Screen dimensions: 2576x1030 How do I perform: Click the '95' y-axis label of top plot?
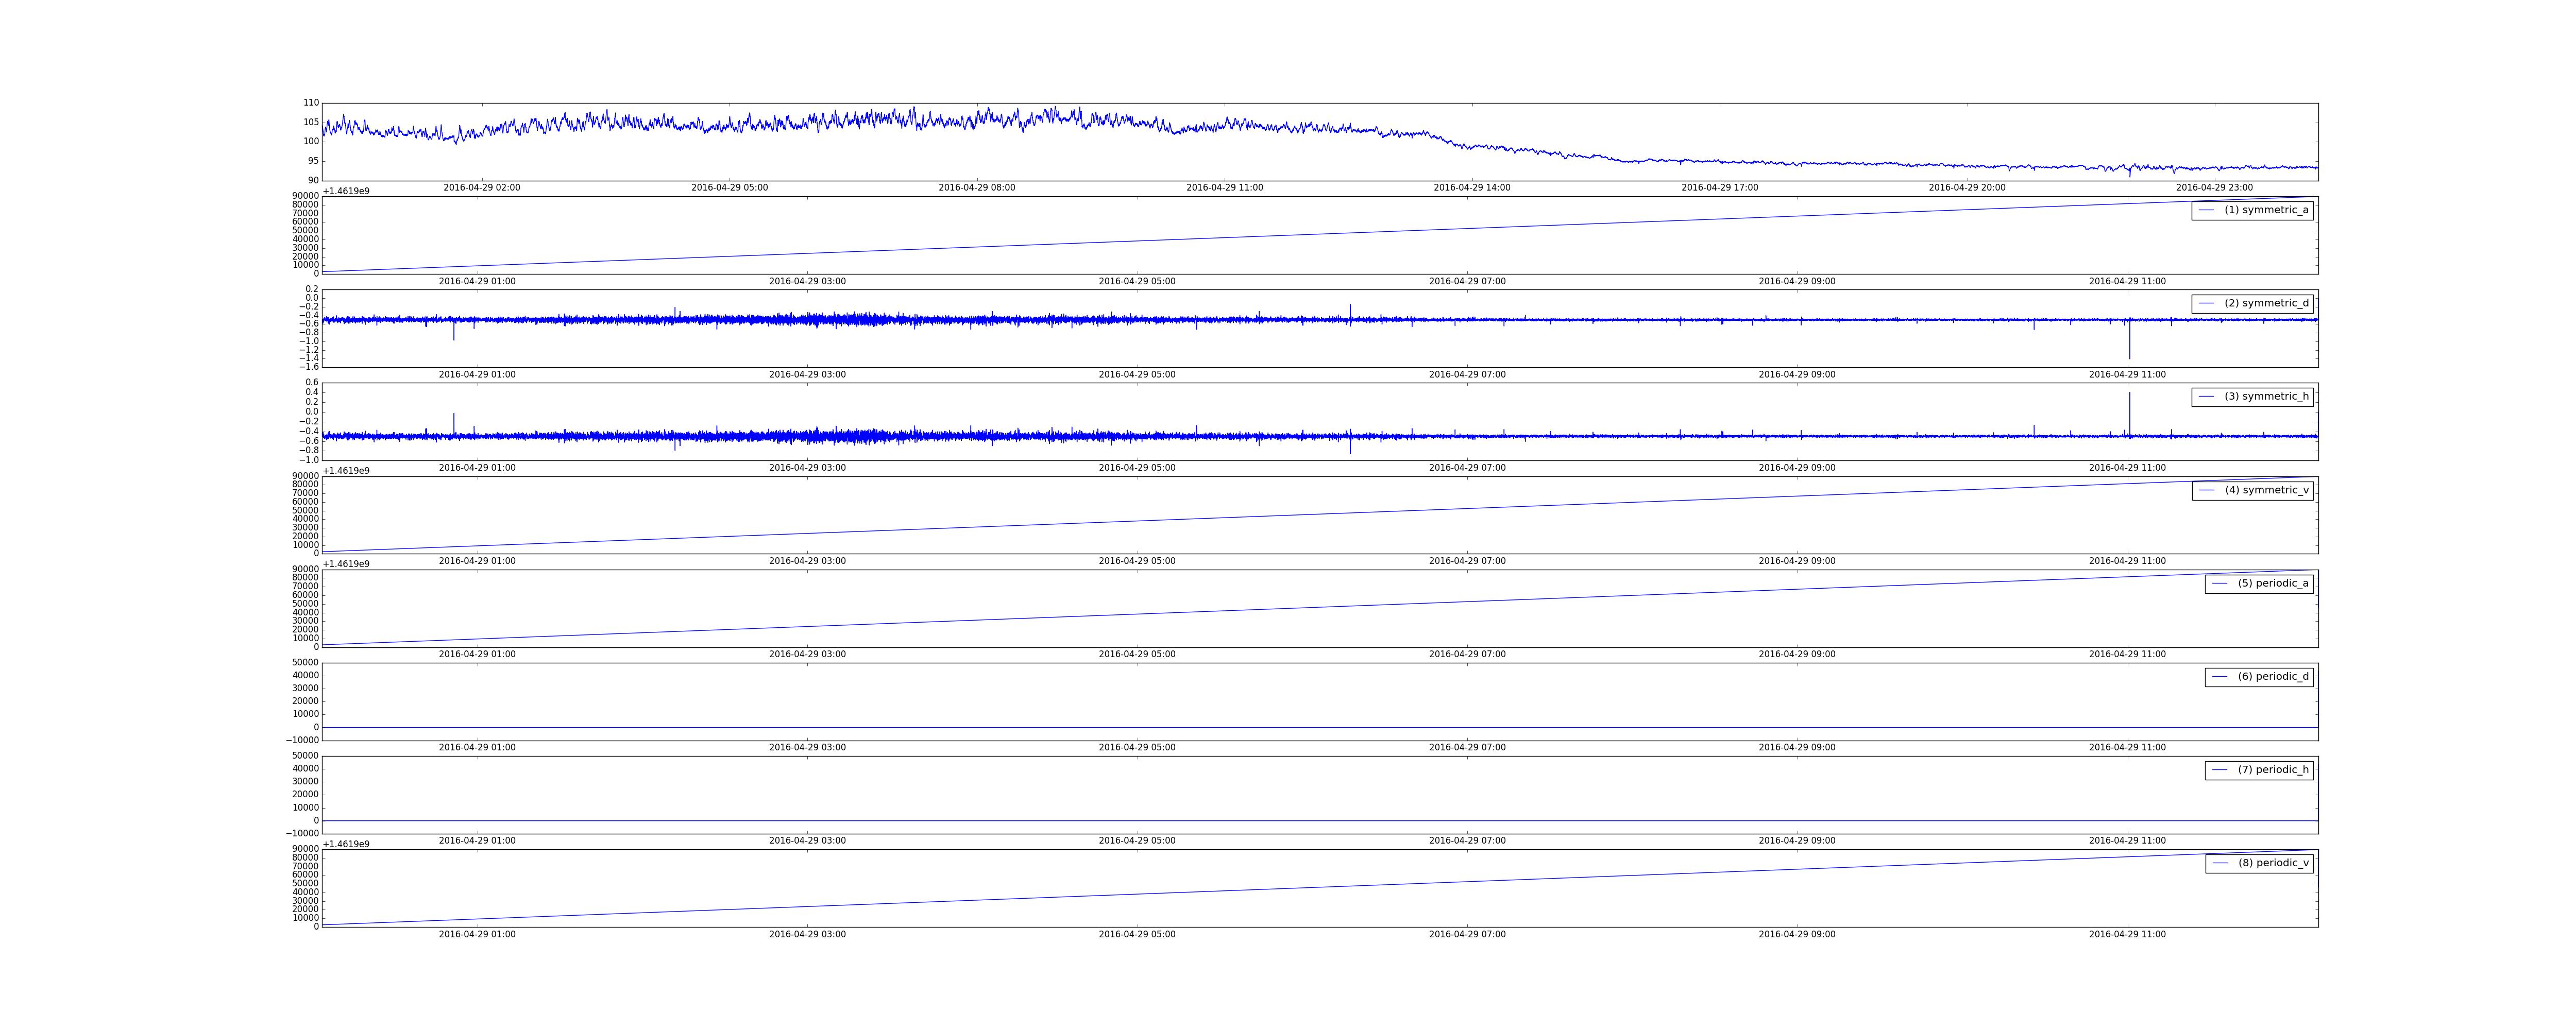coord(314,161)
